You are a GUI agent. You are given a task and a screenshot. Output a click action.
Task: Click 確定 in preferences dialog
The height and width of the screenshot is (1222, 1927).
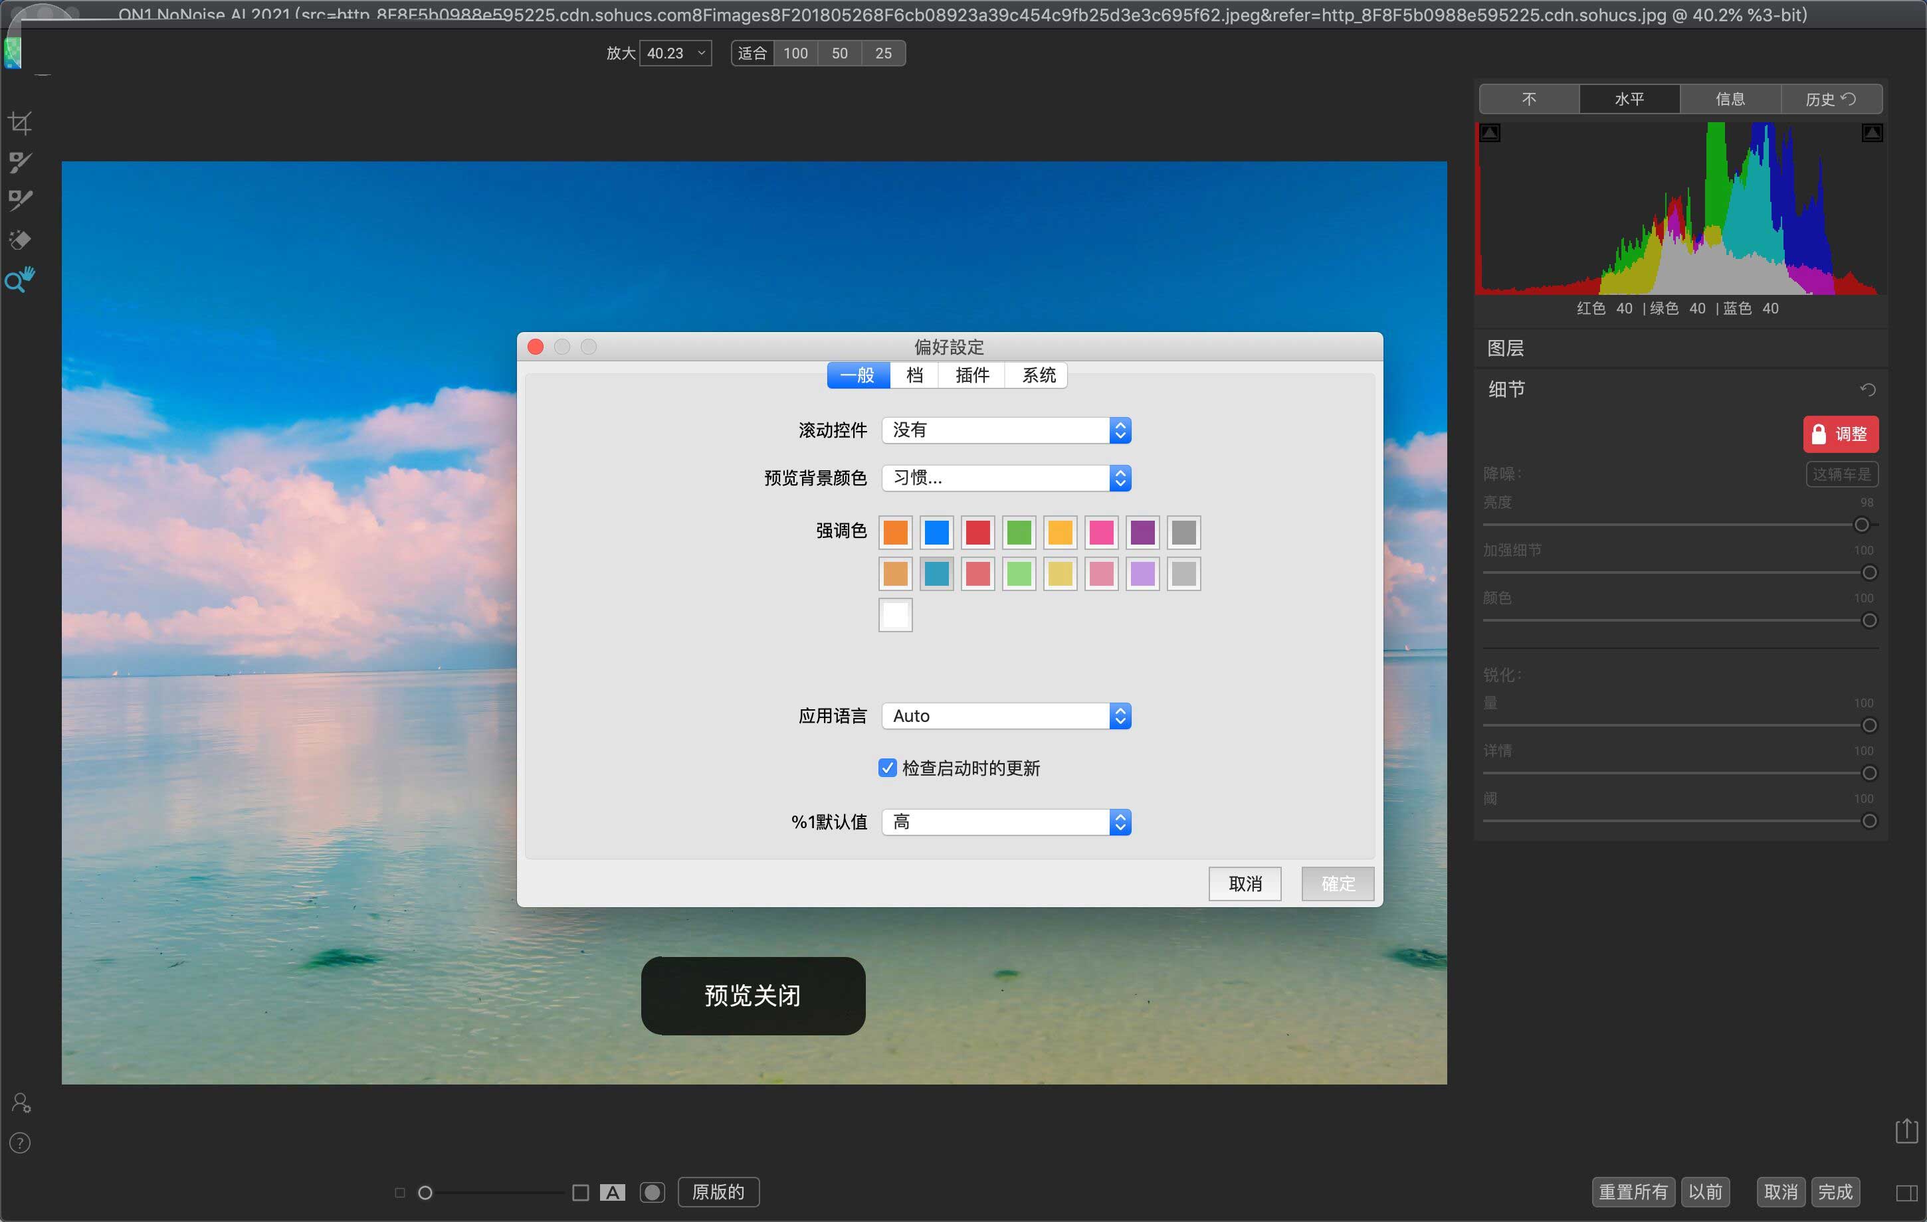pos(1337,884)
